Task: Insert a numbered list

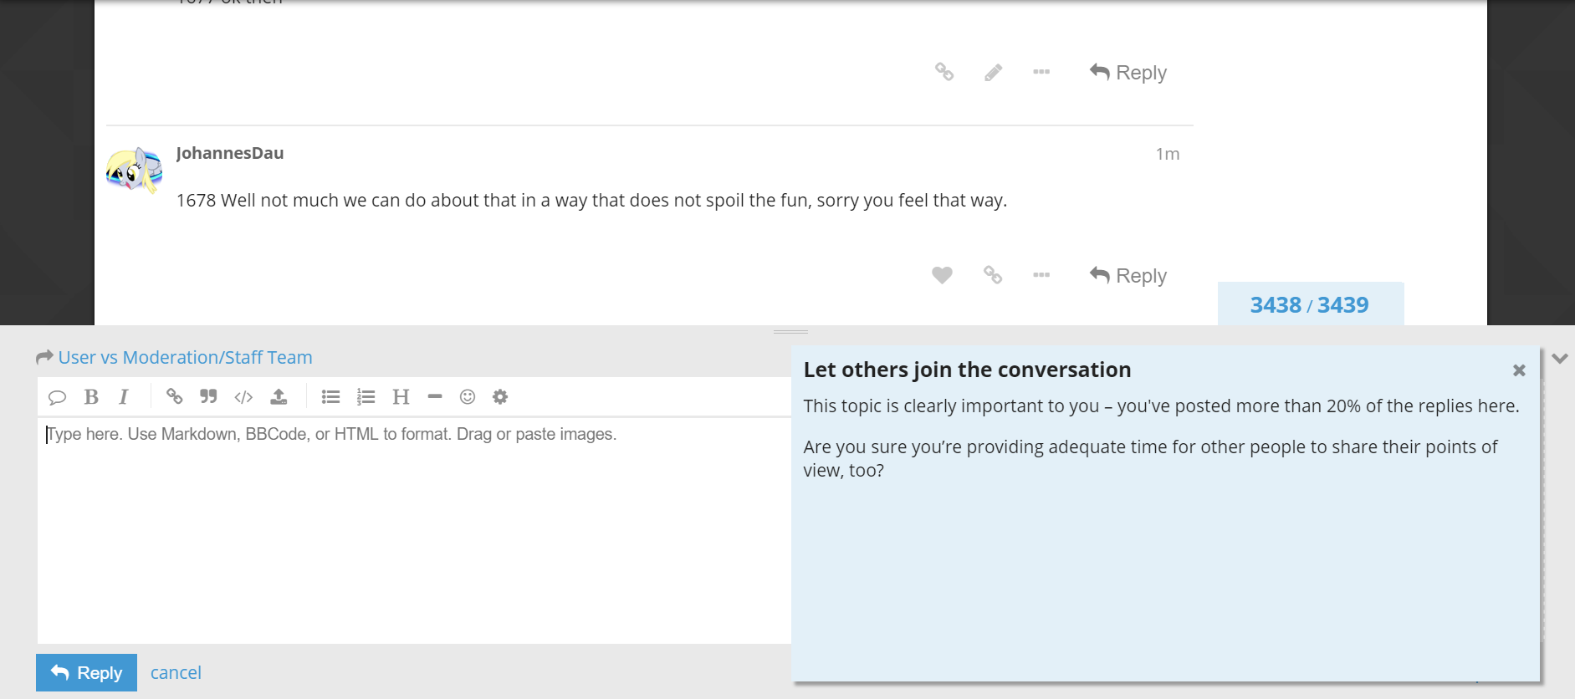Action: (x=366, y=397)
